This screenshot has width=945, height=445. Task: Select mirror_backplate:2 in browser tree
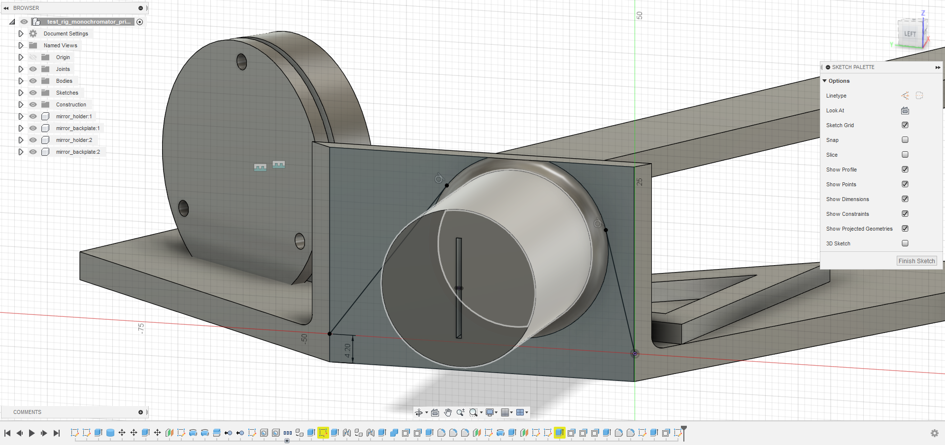tap(78, 152)
